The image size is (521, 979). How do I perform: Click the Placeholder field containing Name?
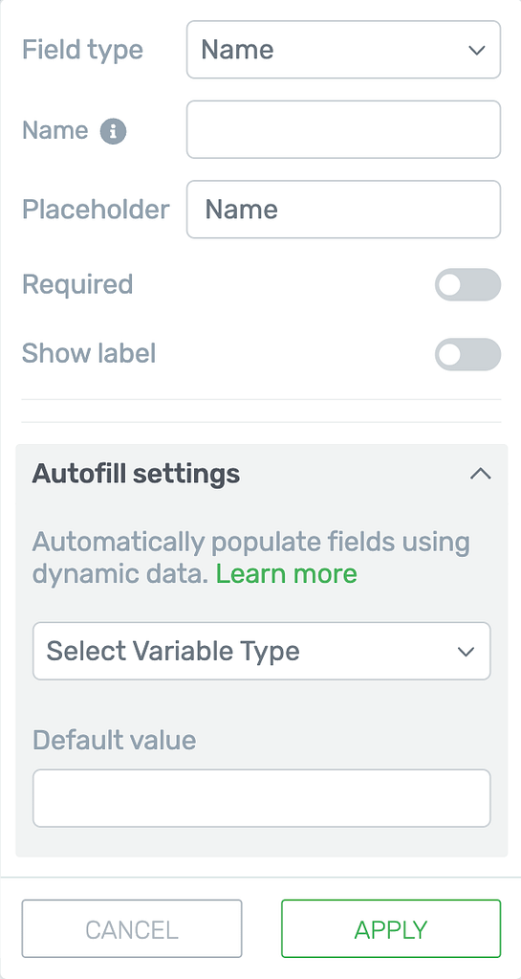(x=344, y=210)
